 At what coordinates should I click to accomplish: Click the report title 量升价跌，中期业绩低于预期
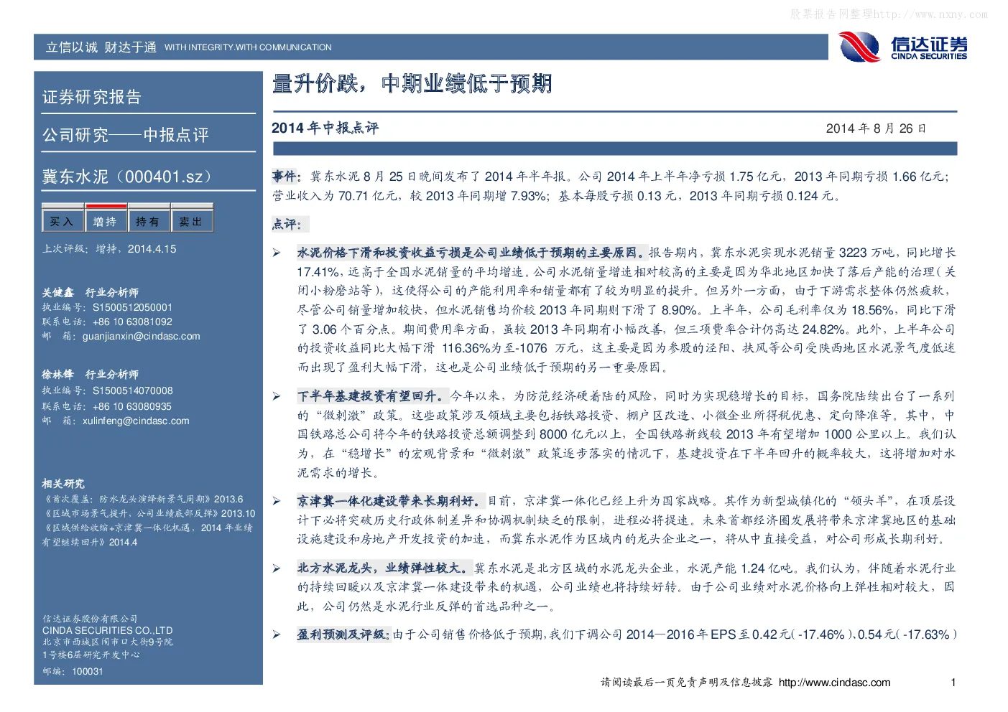coord(412,84)
